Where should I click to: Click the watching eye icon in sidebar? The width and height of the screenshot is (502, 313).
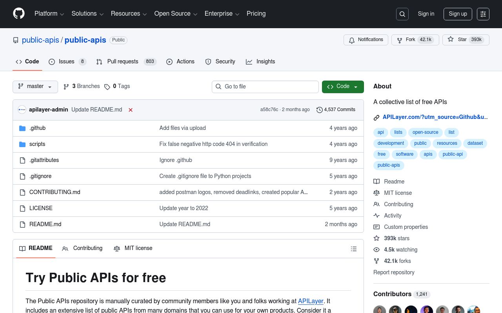(376, 250)
